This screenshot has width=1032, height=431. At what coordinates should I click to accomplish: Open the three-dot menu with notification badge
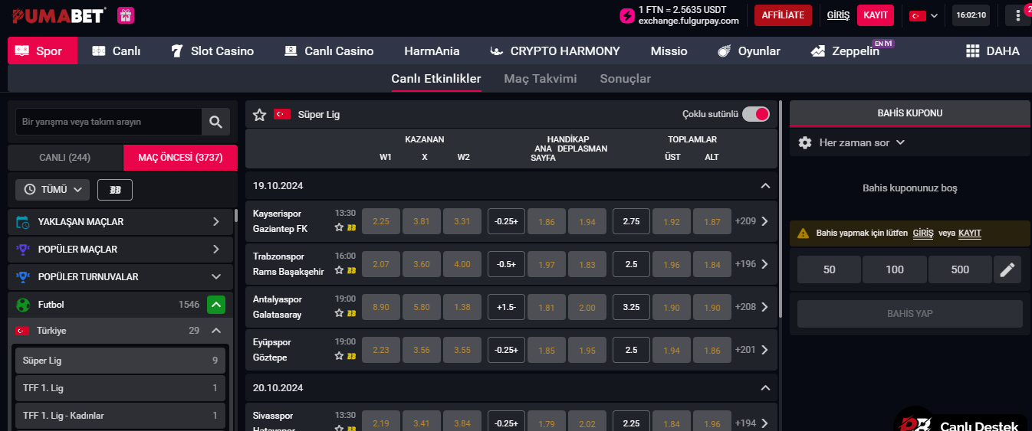(1018, 15)
